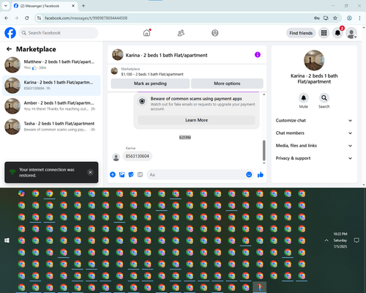Click the chat message scrollbar thumb
The image size is (366, 293).
tap(264, 150)
